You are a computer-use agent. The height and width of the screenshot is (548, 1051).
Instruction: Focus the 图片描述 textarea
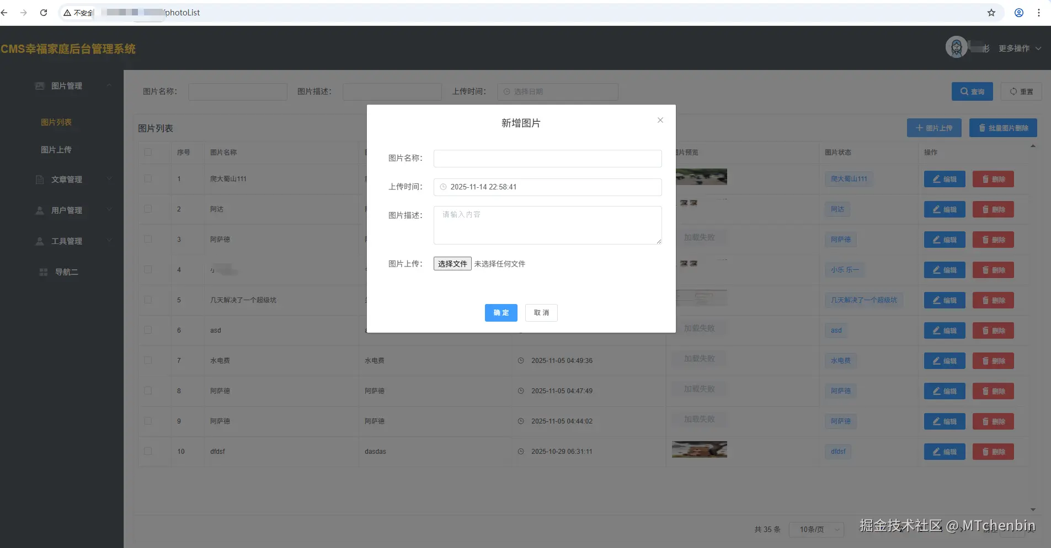(547, 225)
